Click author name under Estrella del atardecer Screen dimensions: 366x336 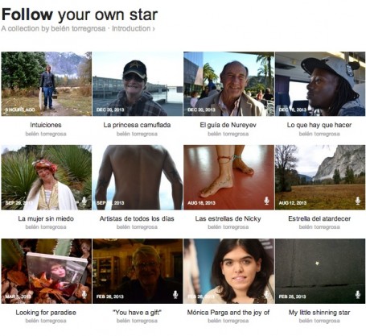coord(319,227)
